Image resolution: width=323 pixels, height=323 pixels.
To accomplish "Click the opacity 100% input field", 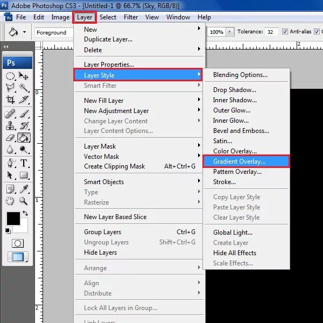I will tap(216, 32).
